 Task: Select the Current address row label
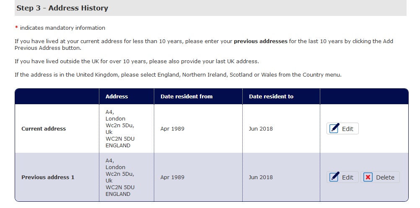coord(44,128)
